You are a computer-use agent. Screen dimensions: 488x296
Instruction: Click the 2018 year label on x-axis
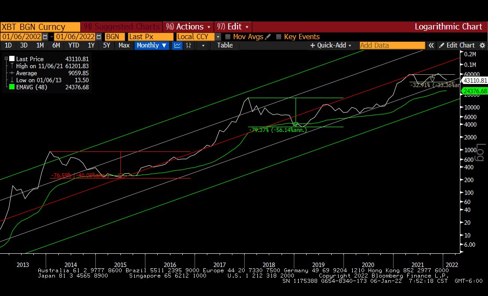269,265
